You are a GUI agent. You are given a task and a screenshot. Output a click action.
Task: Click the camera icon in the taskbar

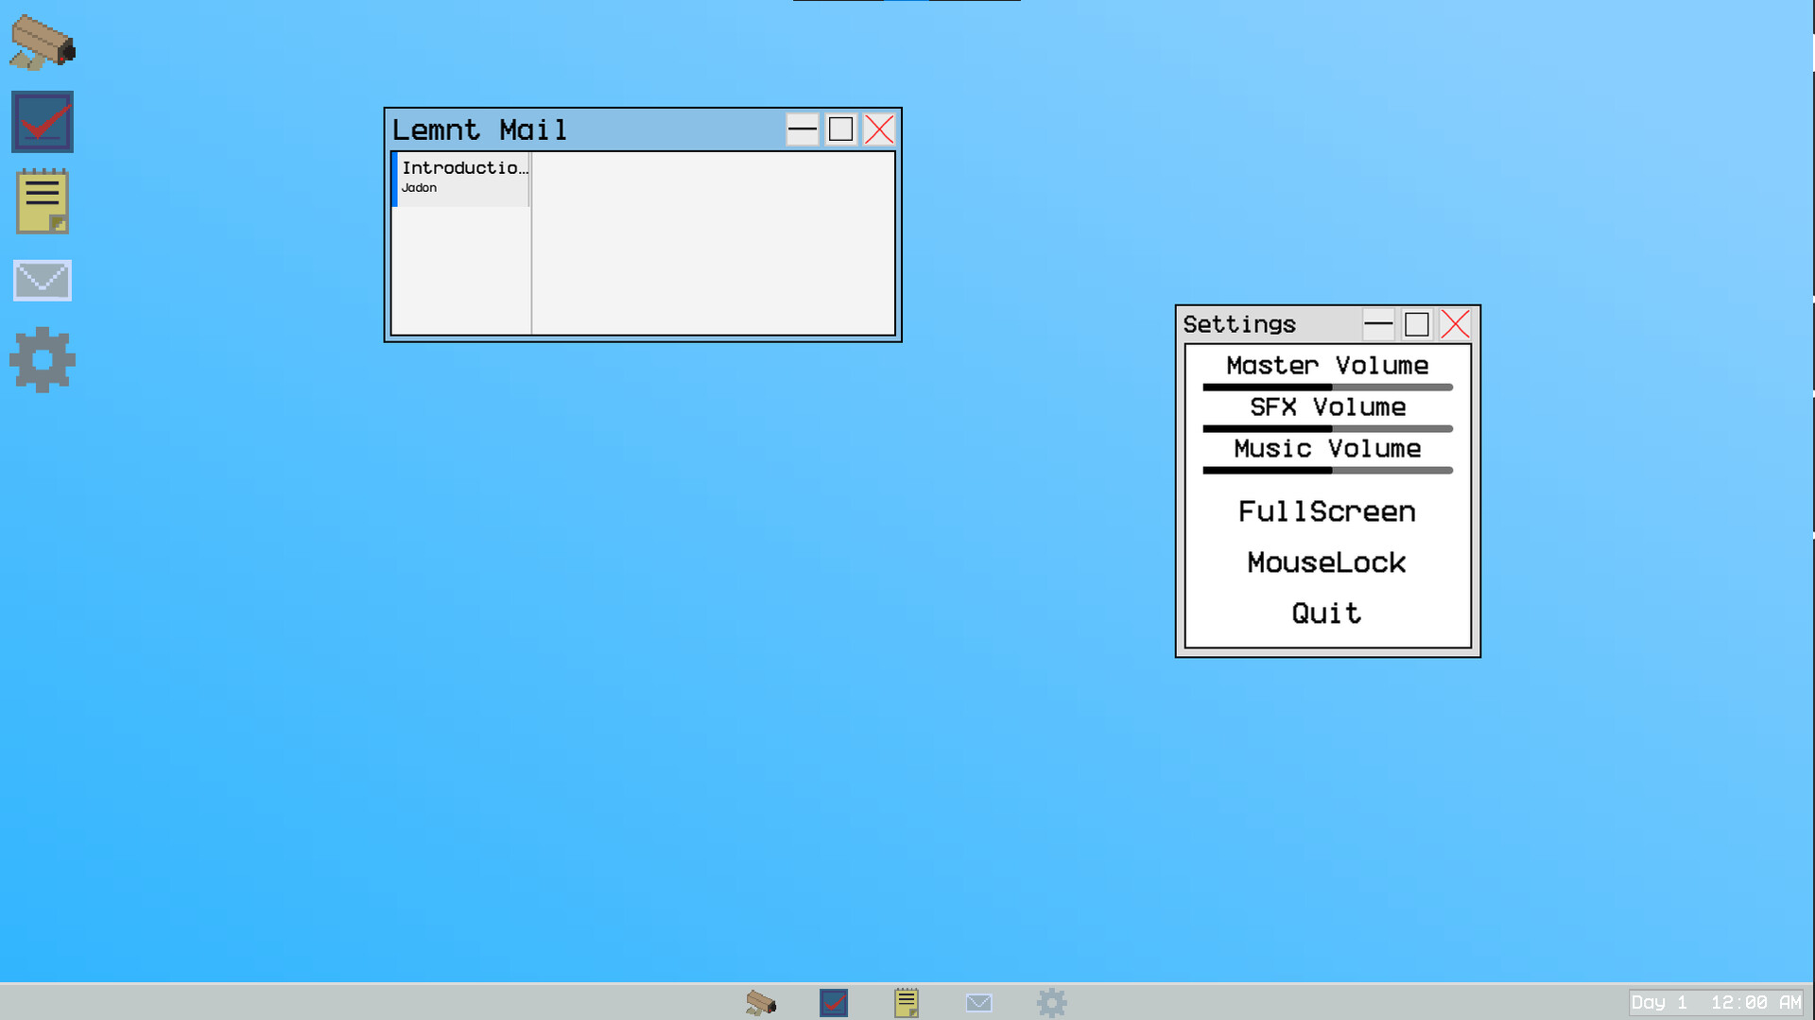760,1002
